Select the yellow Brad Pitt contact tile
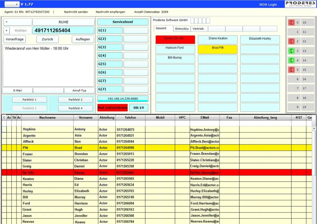Screen dimensions: 317x224 [217, 49]
